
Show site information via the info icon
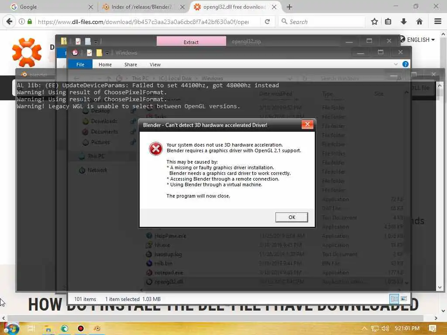(x=22, y=21)
